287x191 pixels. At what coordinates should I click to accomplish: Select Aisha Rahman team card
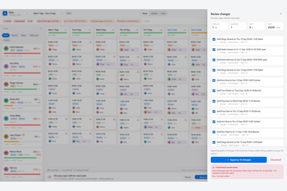tap(22, 51)
